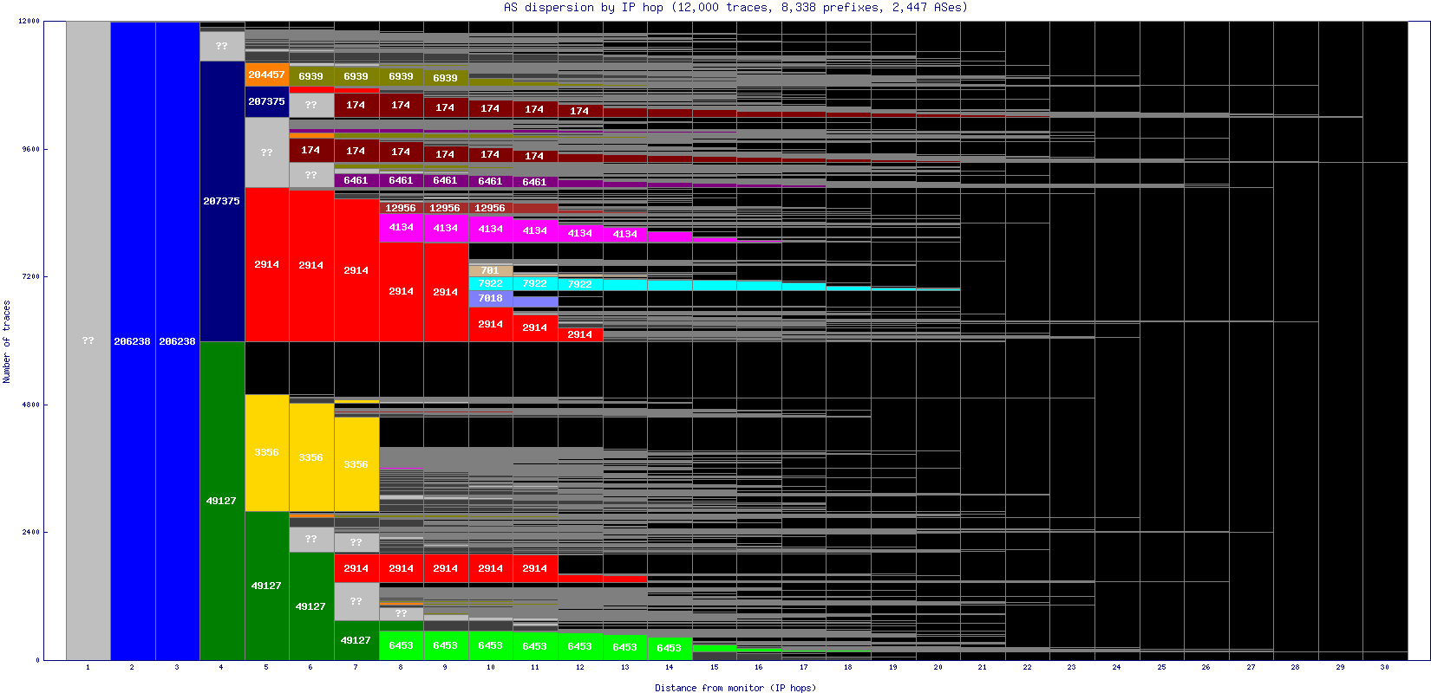Click the x-axis tick label 30
The image size is (1431, 693).
(1384, 667)
